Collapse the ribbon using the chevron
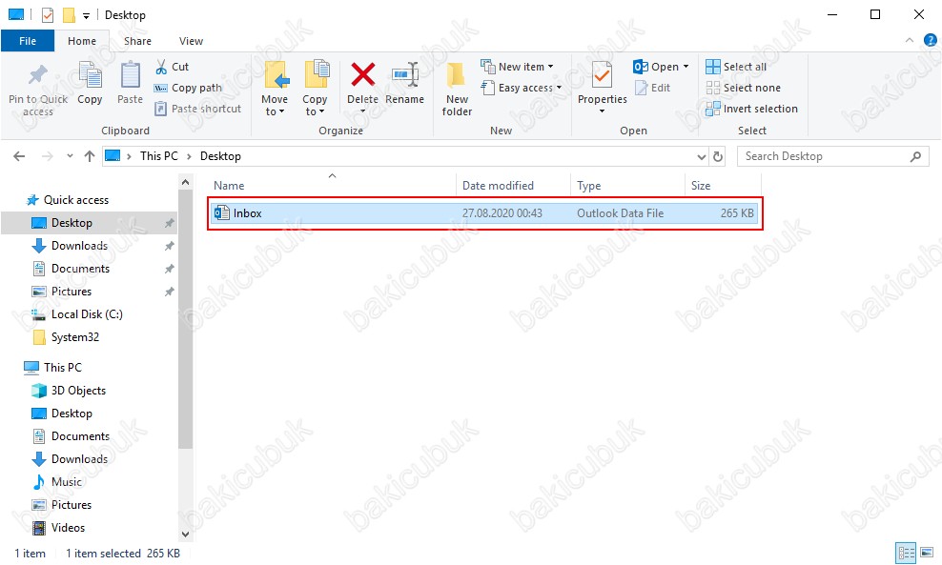This screenshot has height=565, width=942. tap(910, 40)
